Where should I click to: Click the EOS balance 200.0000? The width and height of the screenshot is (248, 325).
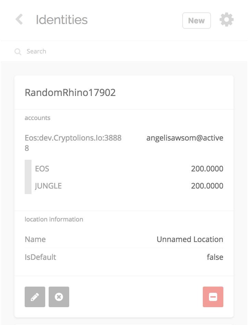point(207,169)
